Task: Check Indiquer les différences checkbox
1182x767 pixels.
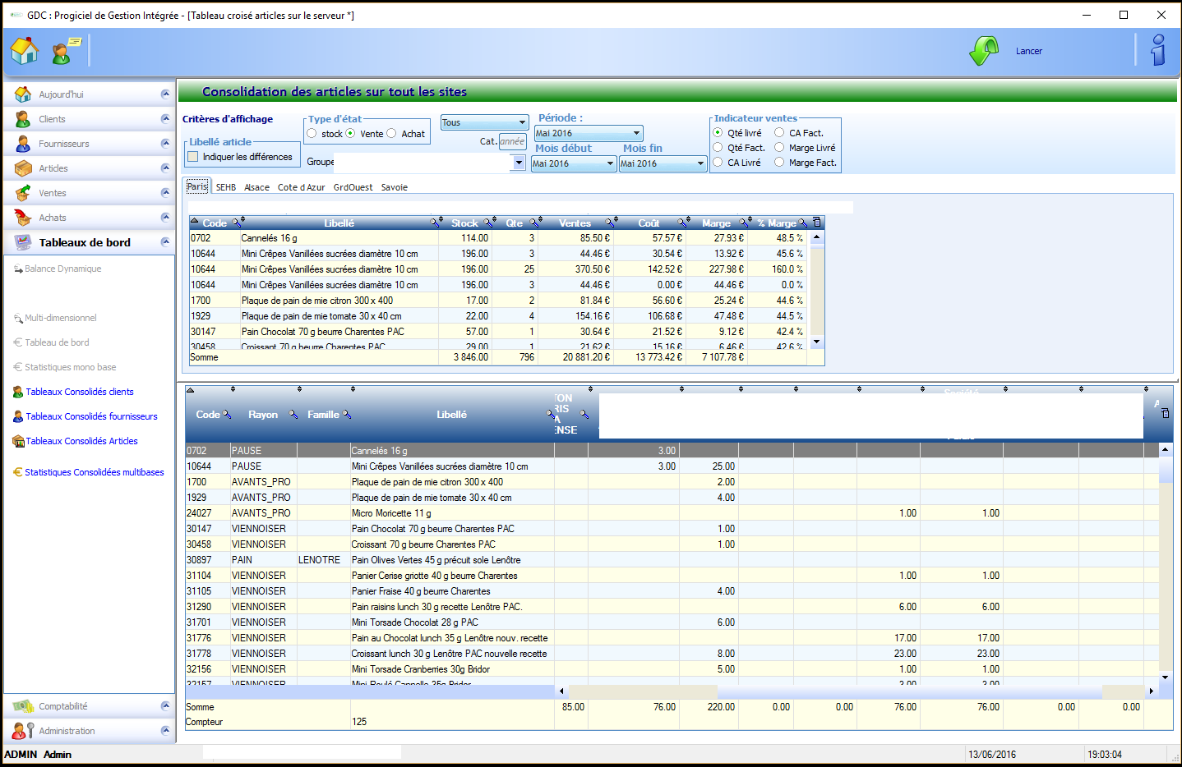Action: 193,156
